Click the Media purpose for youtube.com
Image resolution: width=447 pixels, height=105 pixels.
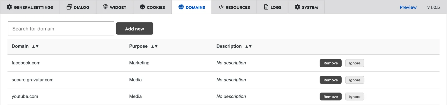135,97
